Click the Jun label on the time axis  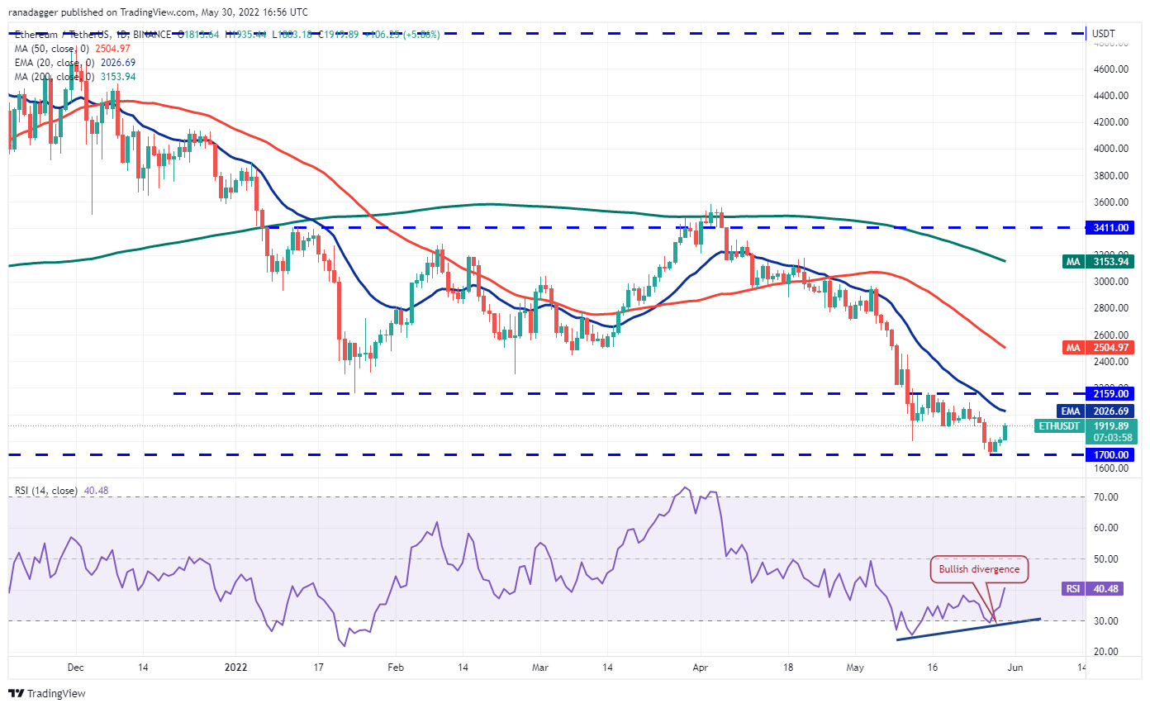point(1015,668)
